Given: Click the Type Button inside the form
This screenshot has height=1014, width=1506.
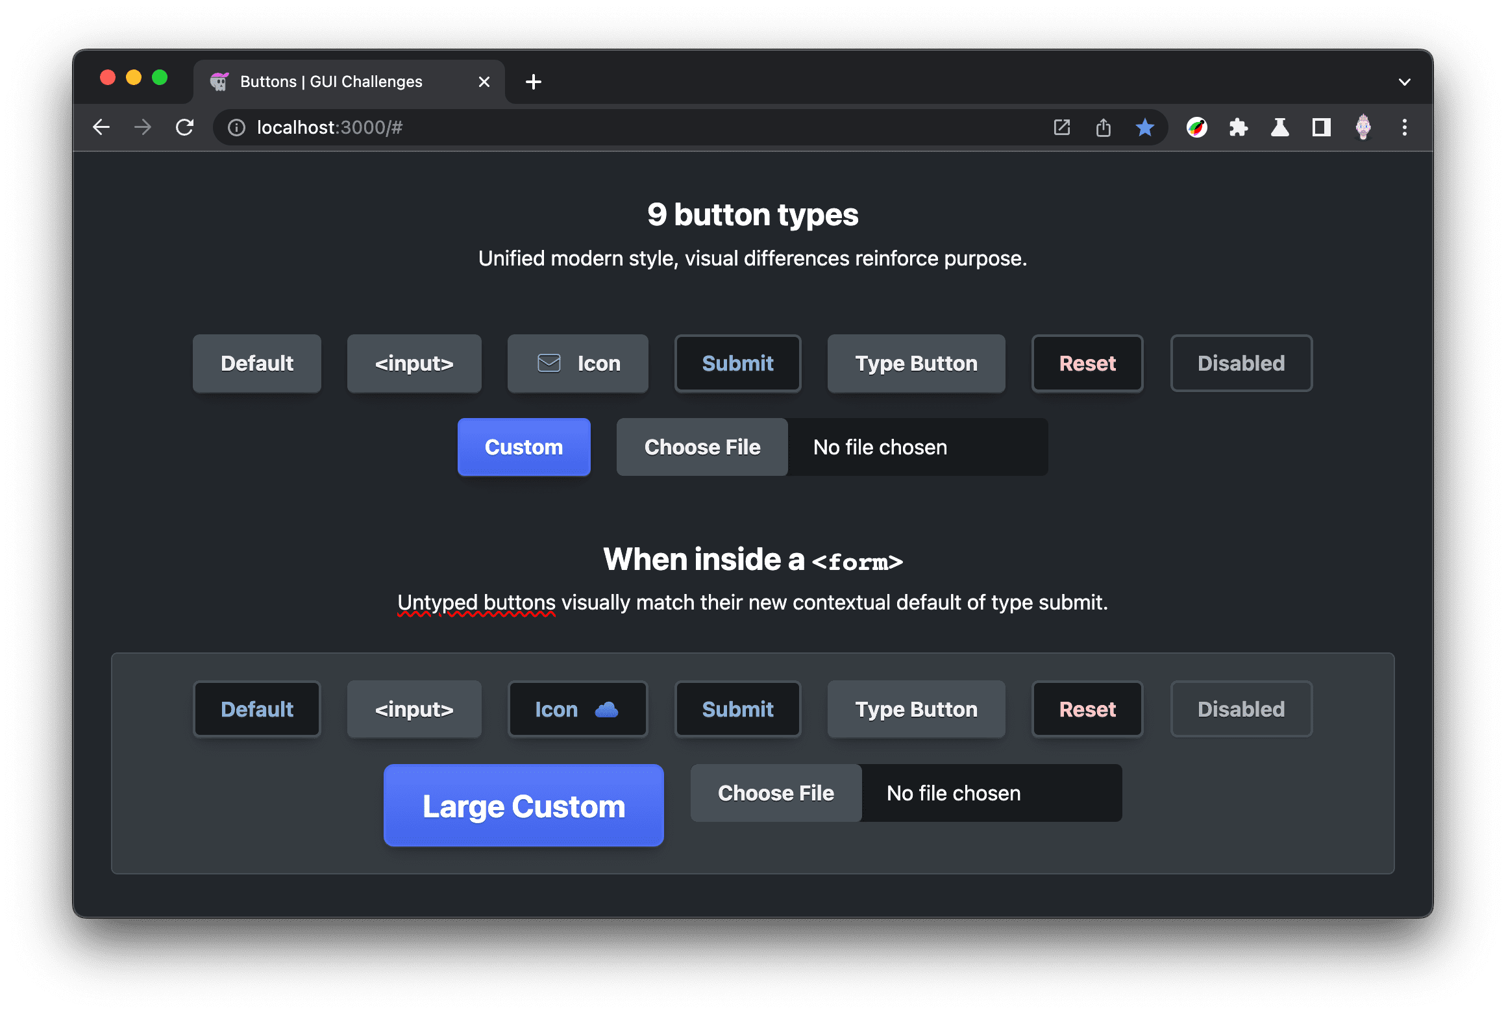Looking at the screenshot, I should point(917,710).
